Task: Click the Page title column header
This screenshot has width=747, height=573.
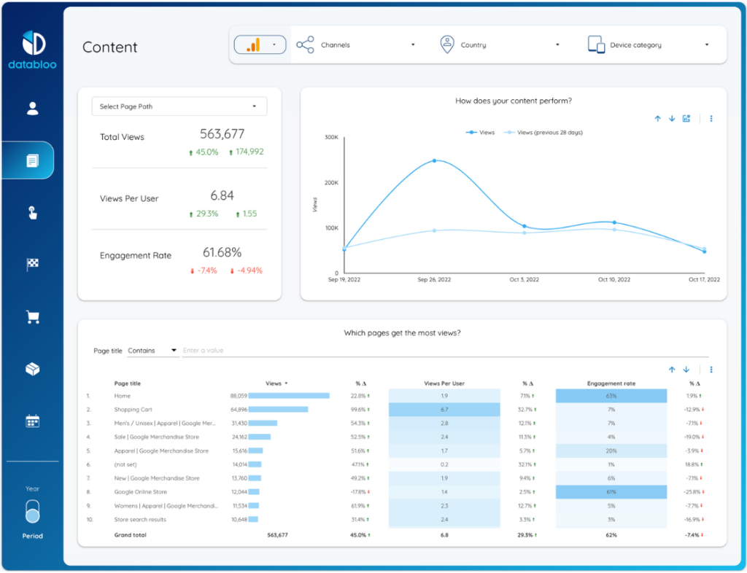Action: click(127, 383)
